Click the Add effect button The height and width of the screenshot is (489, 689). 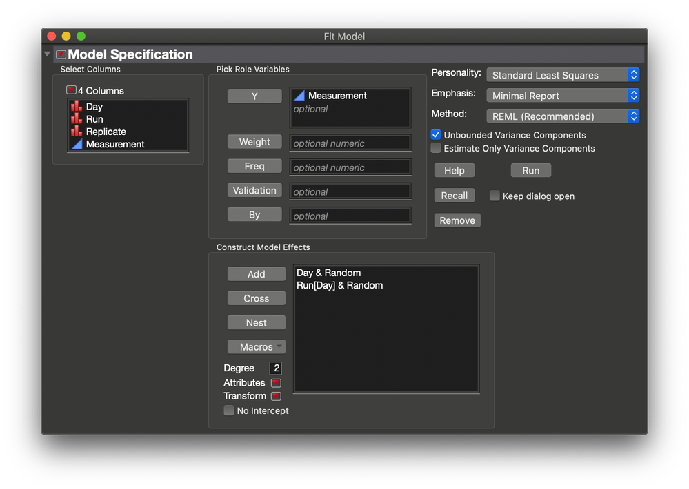click(256, 274)
